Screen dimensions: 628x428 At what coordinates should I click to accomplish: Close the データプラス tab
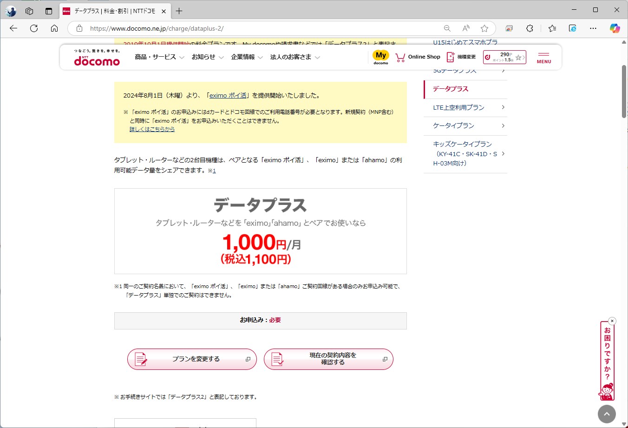coord(164,11)
